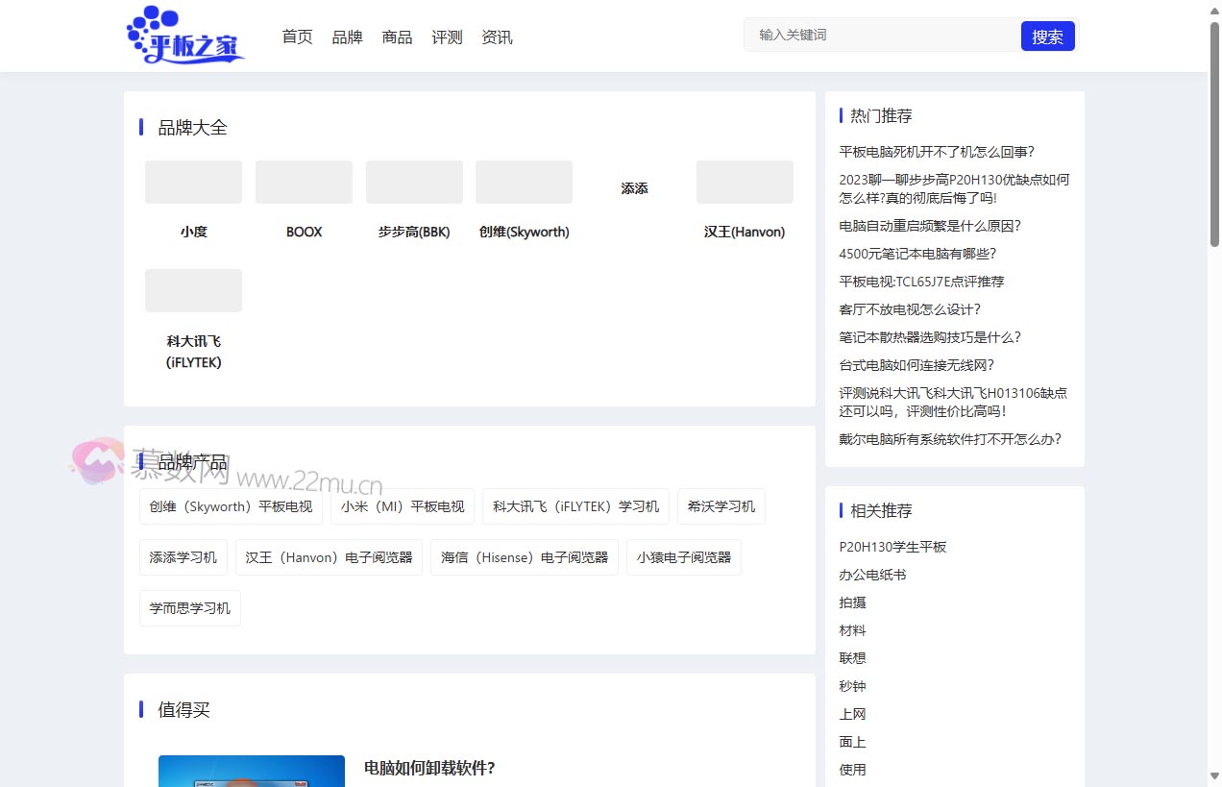The image size is (1222, 787).
Task: Click the 搜索 search button
Action: coord(1047,36)
